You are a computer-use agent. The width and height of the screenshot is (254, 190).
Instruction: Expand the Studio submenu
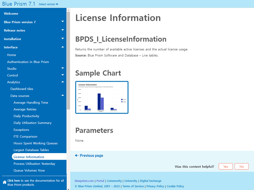pyautogui.click(x=63, y=68)
